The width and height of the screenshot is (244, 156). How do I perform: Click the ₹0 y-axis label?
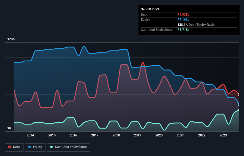point(9,128)
